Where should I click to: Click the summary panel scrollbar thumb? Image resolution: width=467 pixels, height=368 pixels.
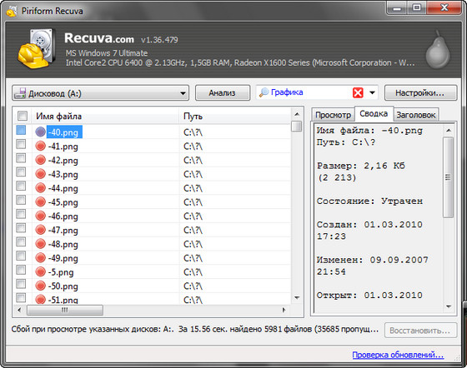[x=449, y=177]
